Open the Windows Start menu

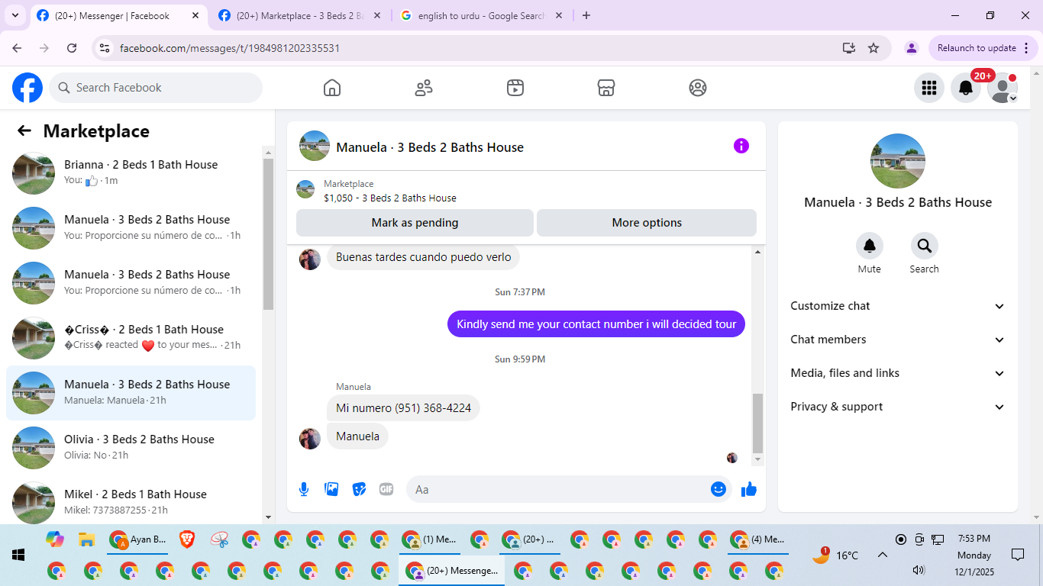[x=18, y=555]
